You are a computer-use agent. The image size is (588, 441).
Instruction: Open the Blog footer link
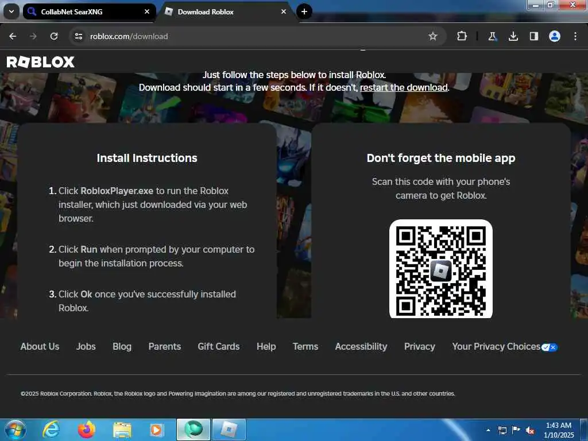122,346
